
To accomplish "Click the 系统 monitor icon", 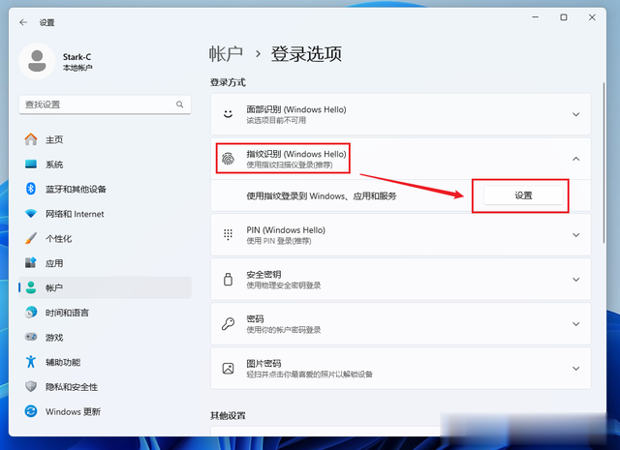I will (31, 164).
